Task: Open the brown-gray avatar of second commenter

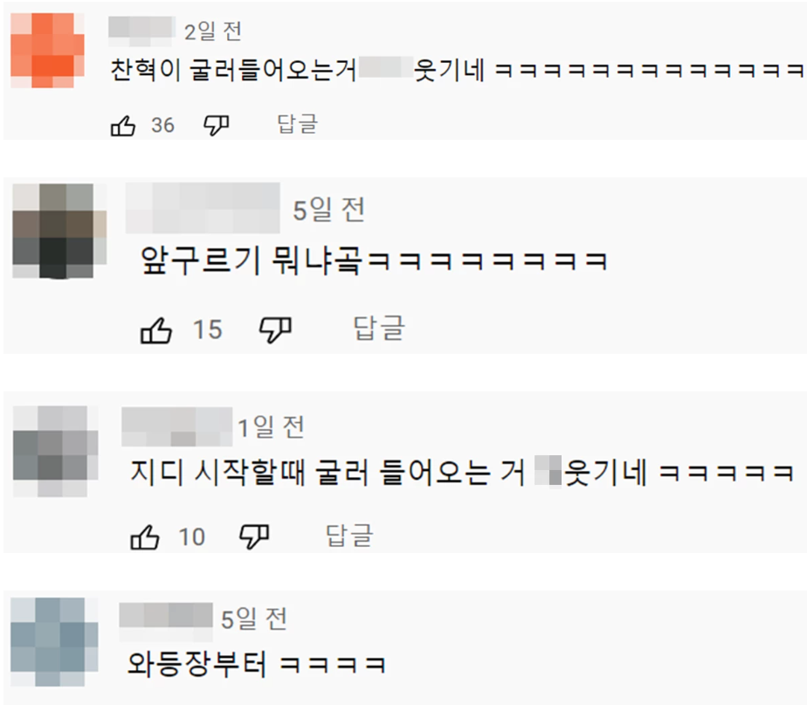Action: coord(59,232)
